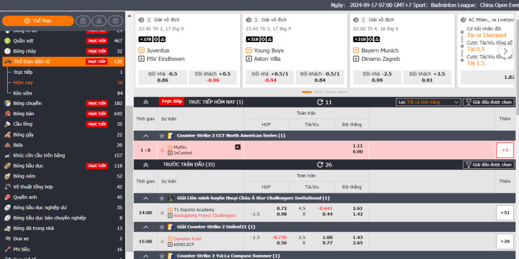Star the Mythic vs InControl match

pyautogui.click(x=162, y=150)
